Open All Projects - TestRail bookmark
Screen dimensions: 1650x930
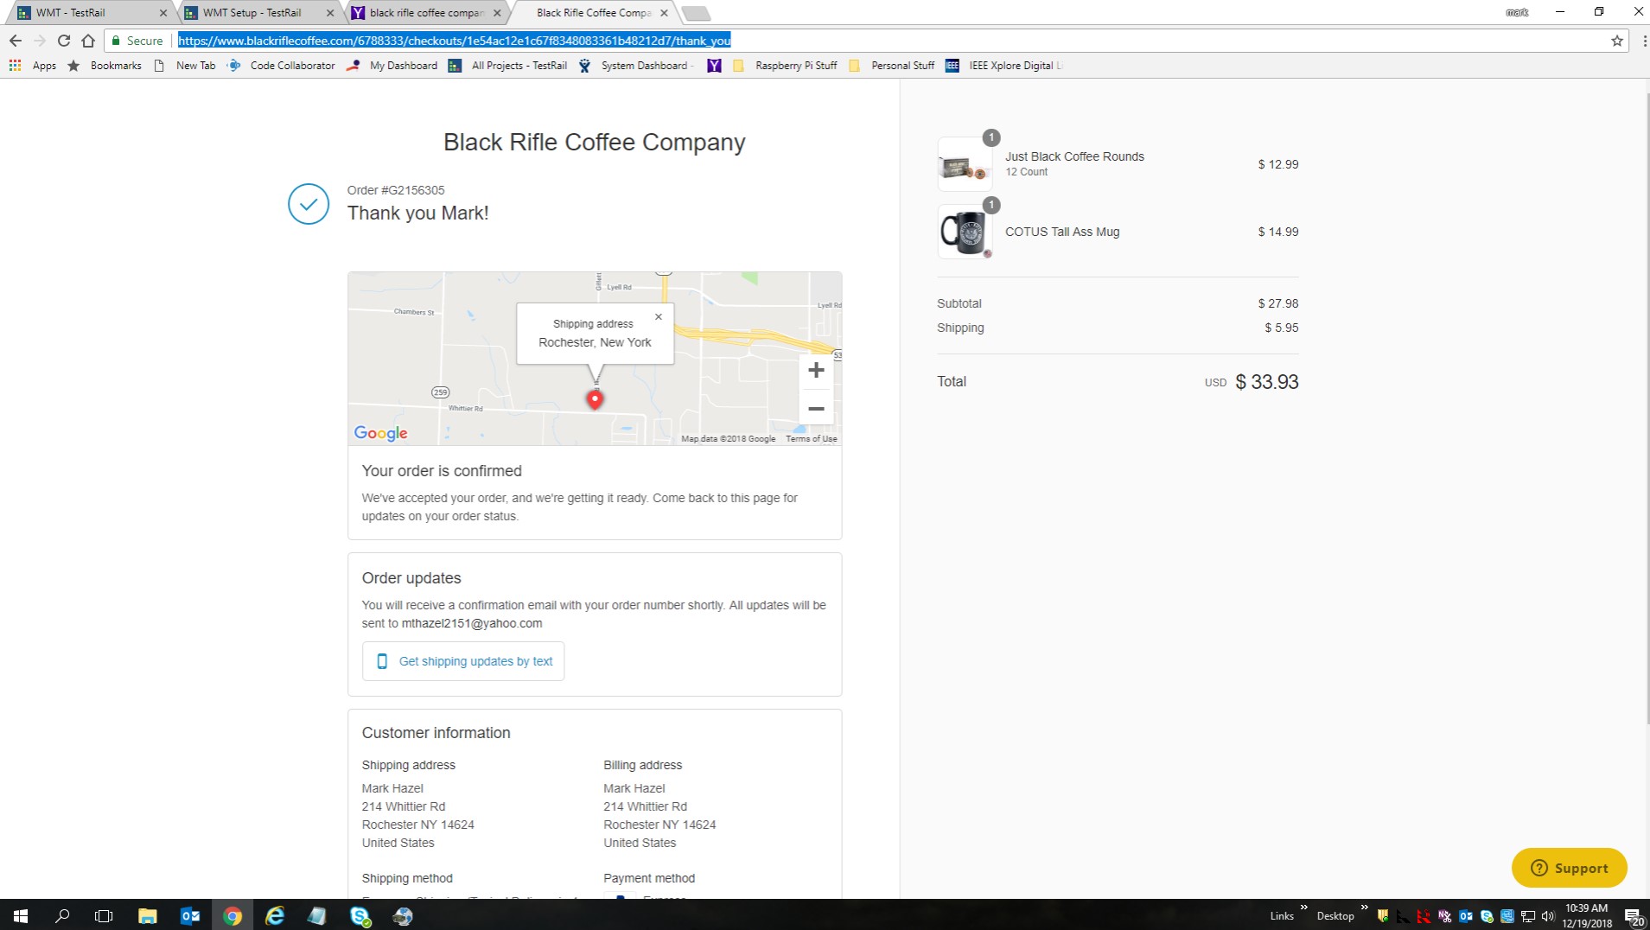(508, 66)
